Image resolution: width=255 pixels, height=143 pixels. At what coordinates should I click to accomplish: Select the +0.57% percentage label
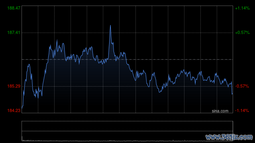coord(242,33)
